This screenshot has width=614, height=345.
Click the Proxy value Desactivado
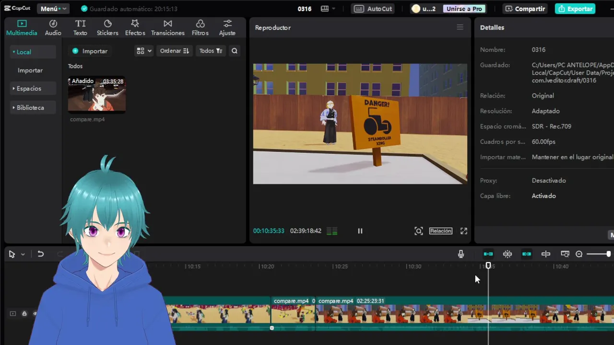point(549,181)
